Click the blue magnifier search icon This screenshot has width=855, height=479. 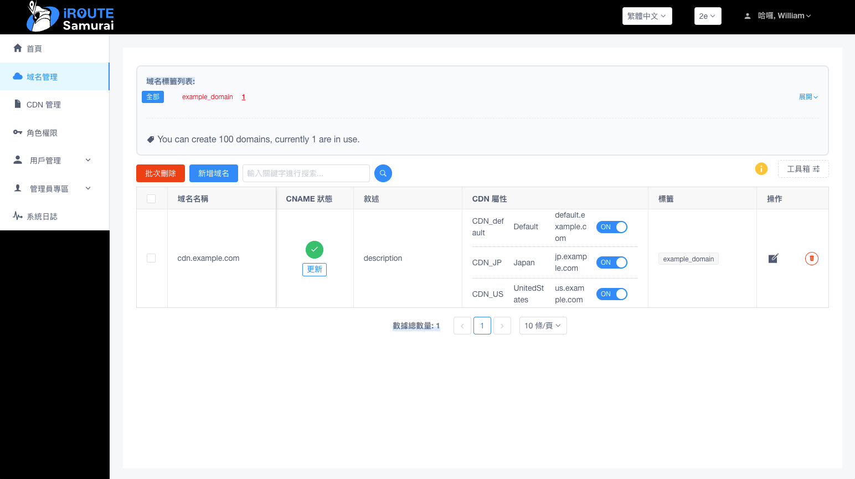coord(383,173)
